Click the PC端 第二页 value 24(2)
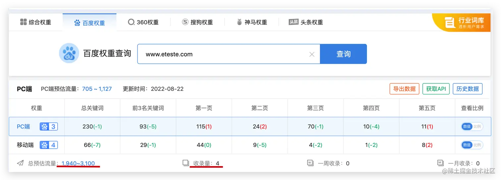This screenshot has width=501, height=180. [x=260, y=126]
